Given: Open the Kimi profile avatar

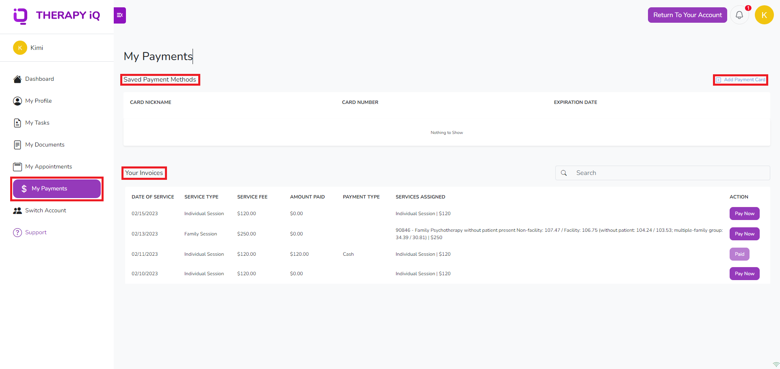Looking at the screenshot, I should tap(20, 47).
